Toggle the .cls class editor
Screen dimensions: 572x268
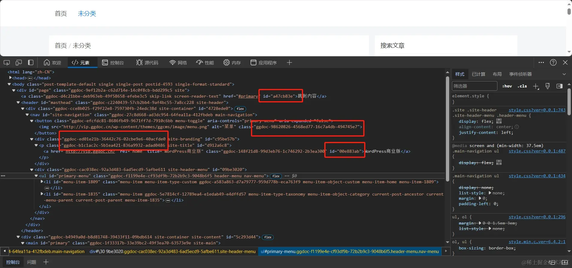522,86
